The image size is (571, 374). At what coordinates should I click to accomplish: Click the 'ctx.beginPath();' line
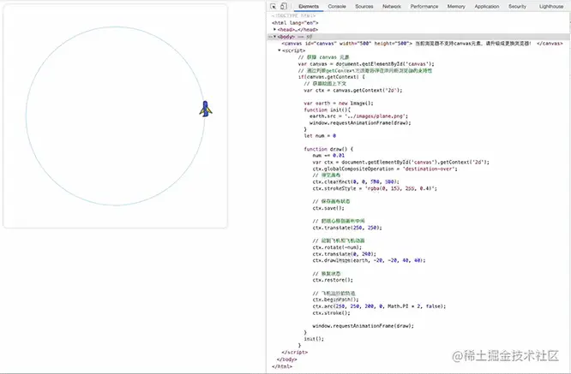tap(335, 300)
